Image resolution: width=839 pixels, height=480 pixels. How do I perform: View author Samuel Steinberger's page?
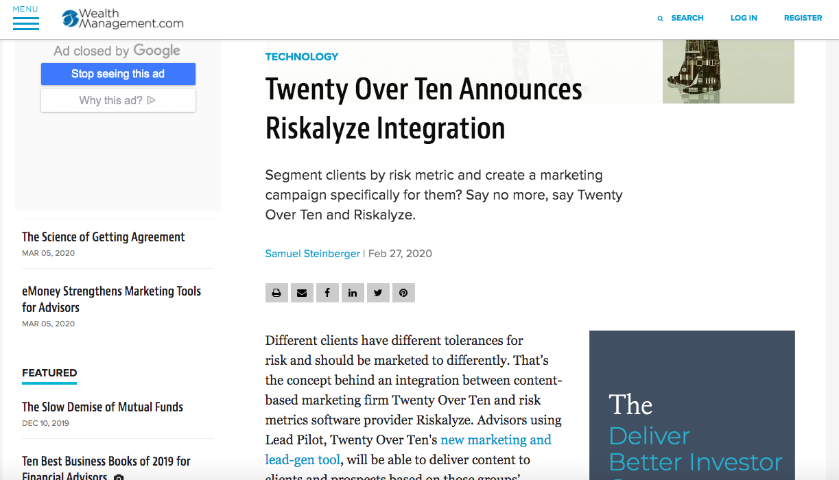coord(312,254)
